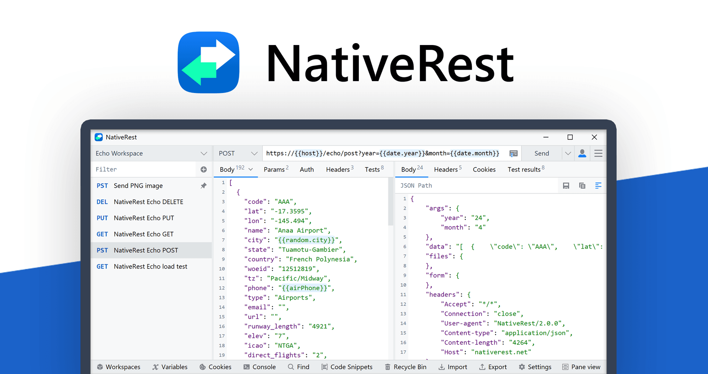Viewport: 708px width, 374px height.
Task: Click the certificate icon beside the URL field
Action: pos(513,153)
